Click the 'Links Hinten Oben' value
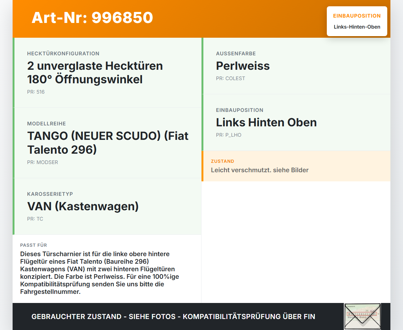The width and height of the screenshot is (403, 330). point(266,122)
